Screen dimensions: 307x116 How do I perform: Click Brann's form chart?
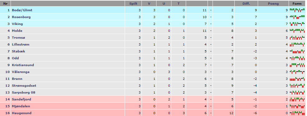tap(297, 79)
